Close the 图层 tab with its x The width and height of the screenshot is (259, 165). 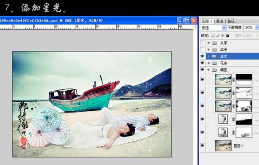211,21
